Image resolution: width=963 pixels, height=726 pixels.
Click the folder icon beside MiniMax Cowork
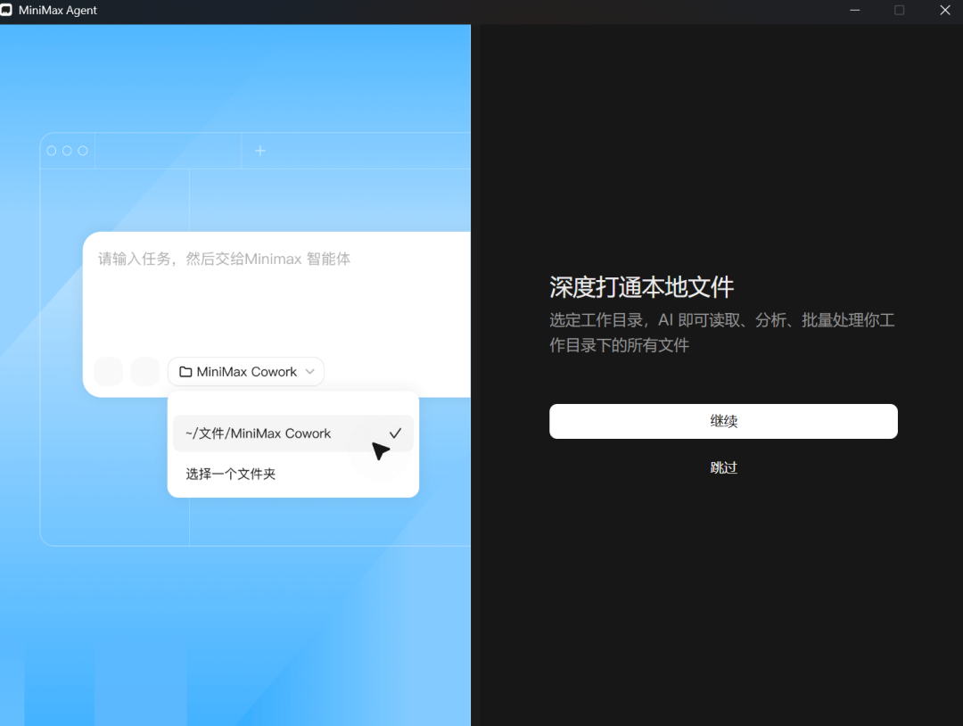tap(185, 371)
